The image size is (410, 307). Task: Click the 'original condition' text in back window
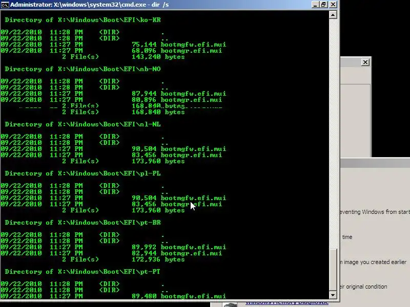366,287
